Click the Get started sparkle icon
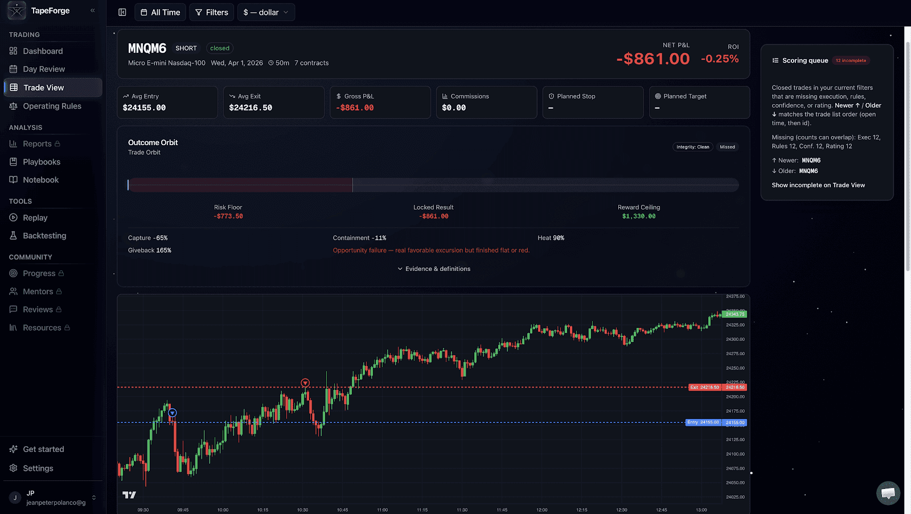 (13, 450)
